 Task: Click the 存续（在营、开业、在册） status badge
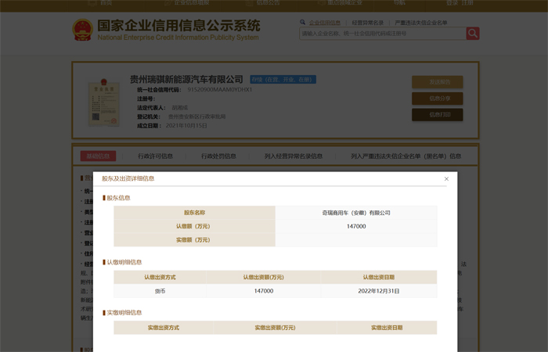pyautogui.click(x=283, y=80)
